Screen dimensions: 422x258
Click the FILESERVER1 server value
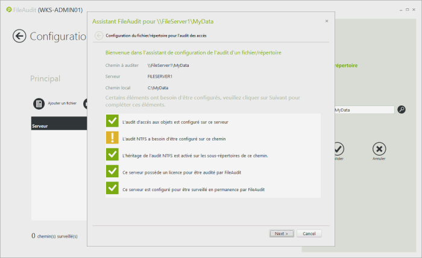[160, 77]
